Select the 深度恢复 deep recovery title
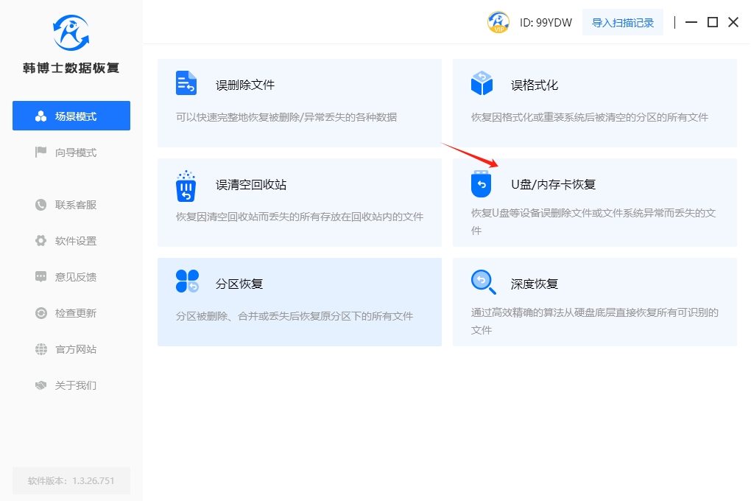This screenshot has height=501, width=751. pyautogui.click(x=535, y=284)
